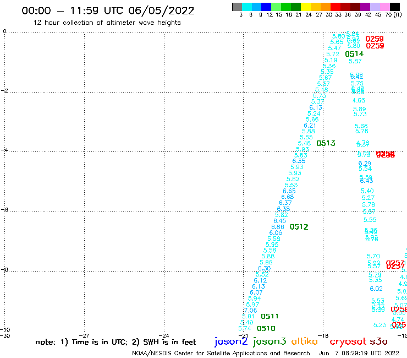Click the cyan legend color swatch
Screen dimensions: 407x358
tap(247, 7)
